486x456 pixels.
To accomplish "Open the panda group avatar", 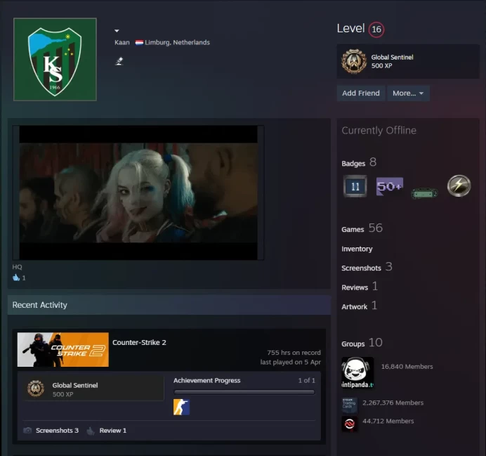I will pyautogui.click(x=357, y=372).
